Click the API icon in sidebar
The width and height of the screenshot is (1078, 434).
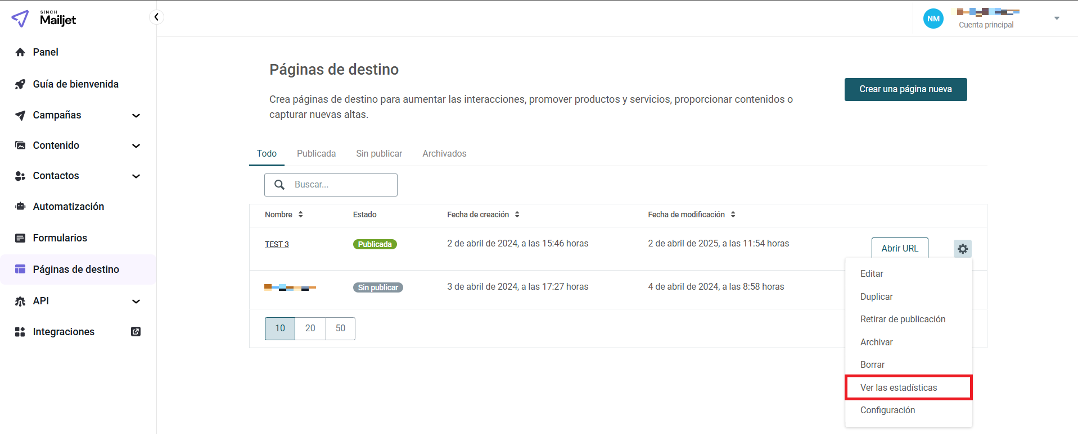point(20,301)
